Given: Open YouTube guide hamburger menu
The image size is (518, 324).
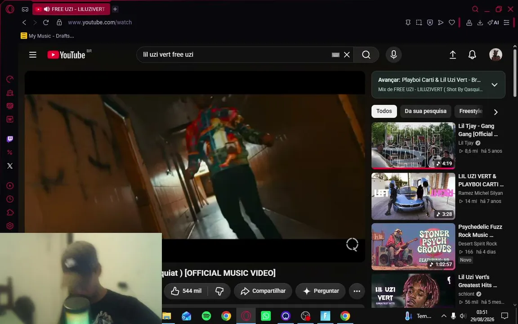Looking at the screenshot, I should tap(33, 54).
